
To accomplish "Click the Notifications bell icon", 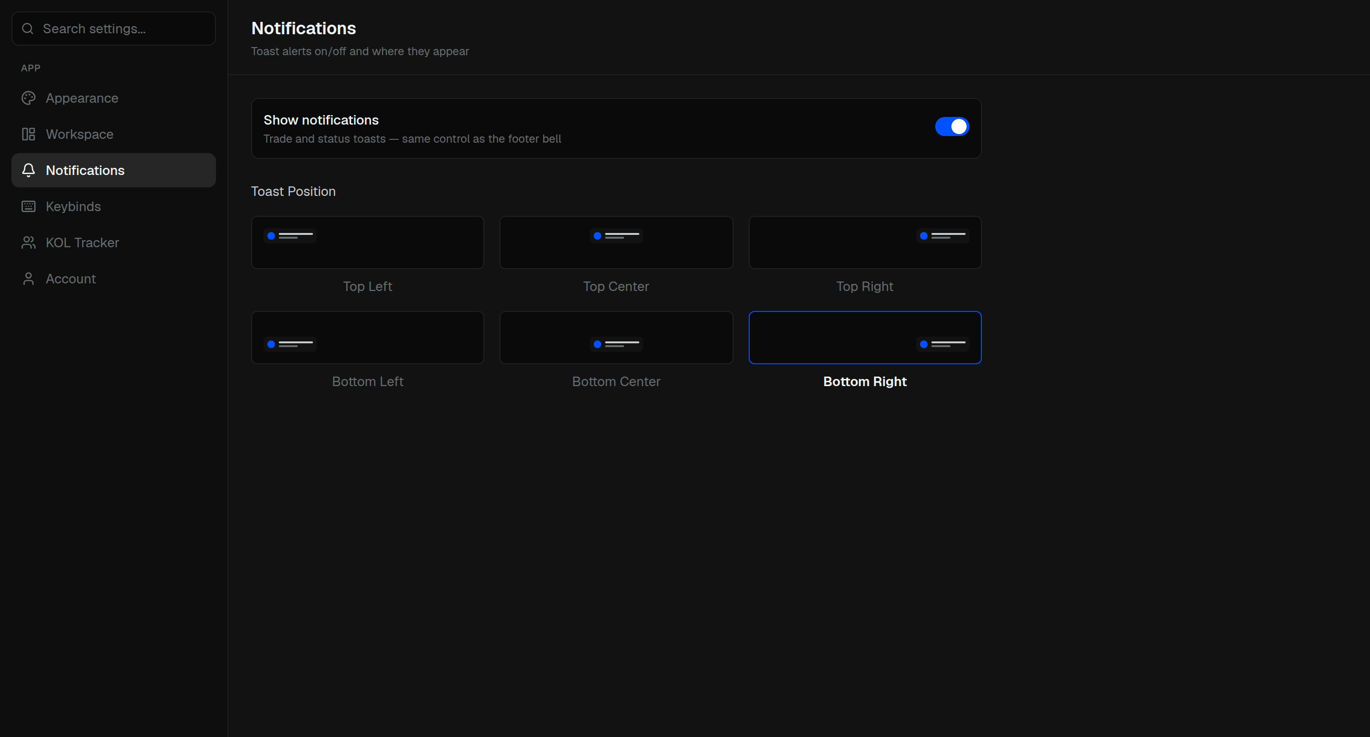I will 29,170.
